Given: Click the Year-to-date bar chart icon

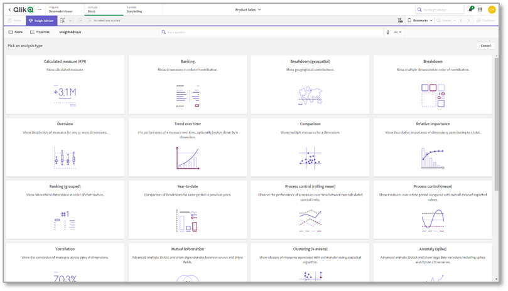Looking at the screenshot, I should point(187,221).
